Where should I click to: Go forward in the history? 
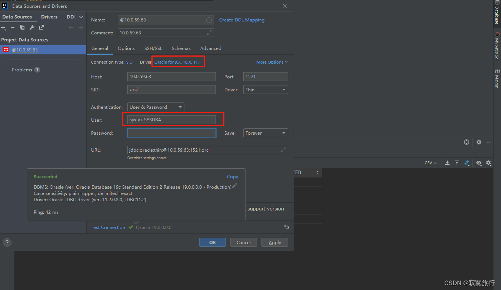click(81, 27)
